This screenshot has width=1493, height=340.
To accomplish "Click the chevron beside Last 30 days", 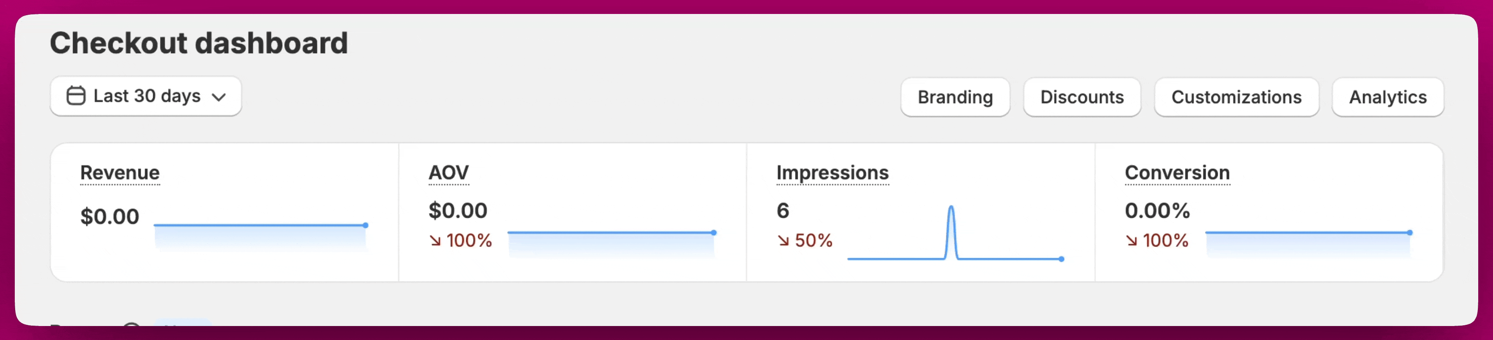I will coord(219,97).
